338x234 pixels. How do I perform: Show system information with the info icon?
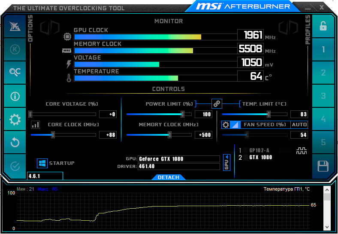(x=15, y=96)
